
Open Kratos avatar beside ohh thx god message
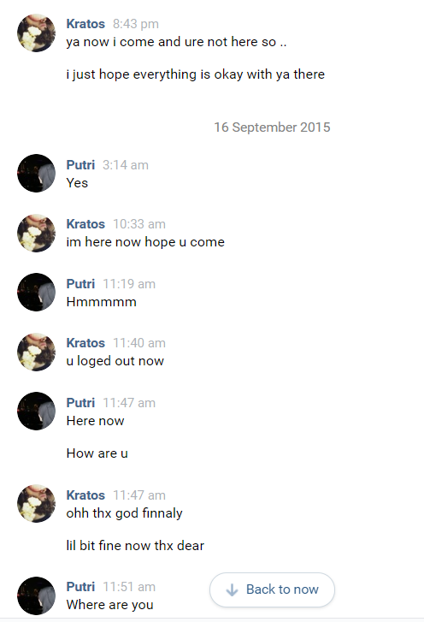(37, 504)
